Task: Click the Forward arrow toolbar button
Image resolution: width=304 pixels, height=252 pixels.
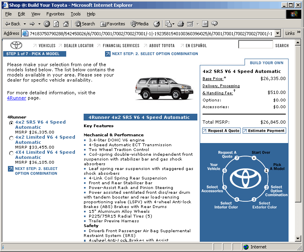Action: pyautogui.click(x=32, y=24)
